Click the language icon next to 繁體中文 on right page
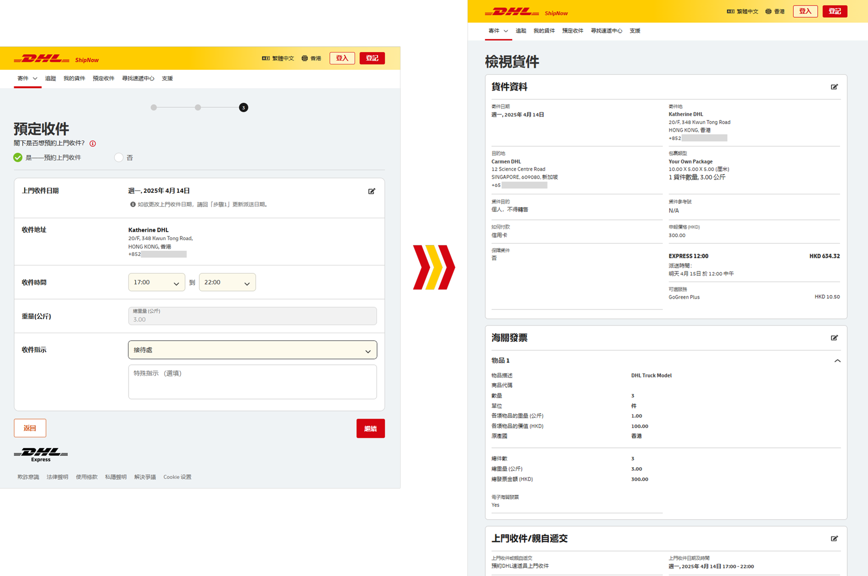This screenshot has height=576, width=868. tap(730, 11)
